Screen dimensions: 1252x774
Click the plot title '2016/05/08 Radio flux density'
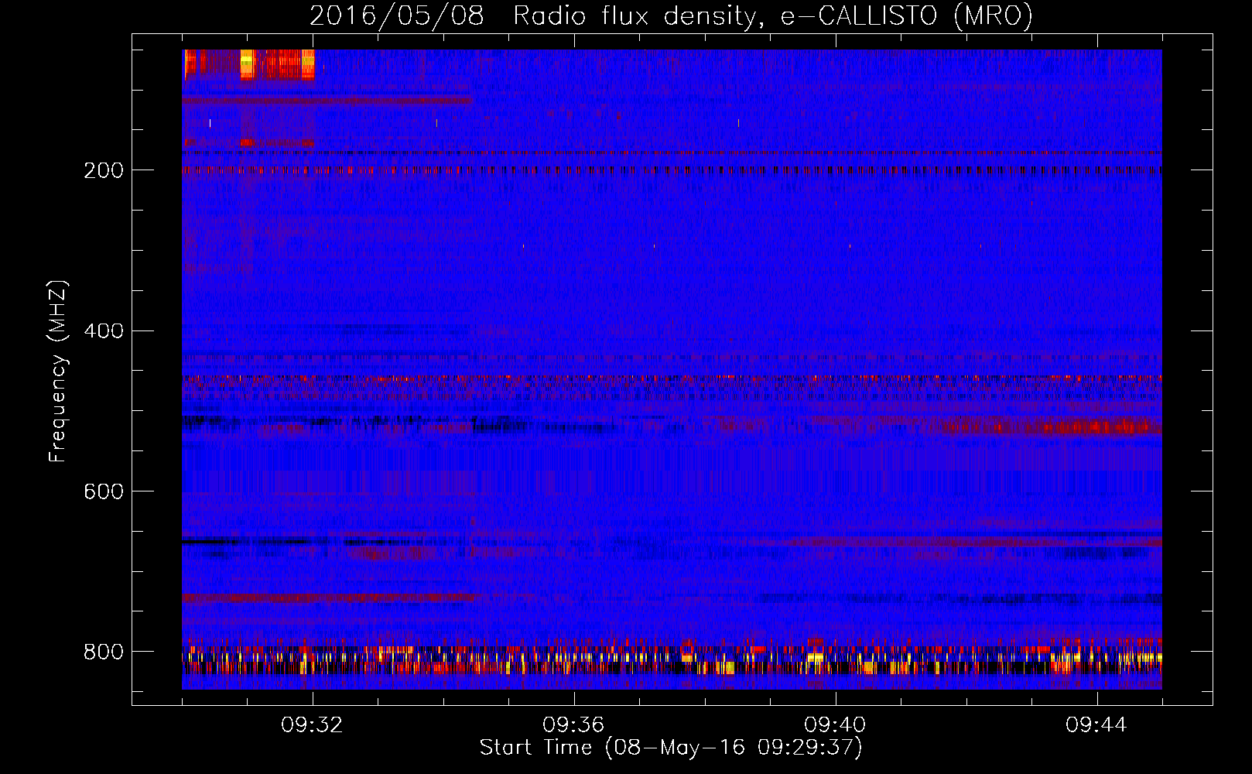533,16
